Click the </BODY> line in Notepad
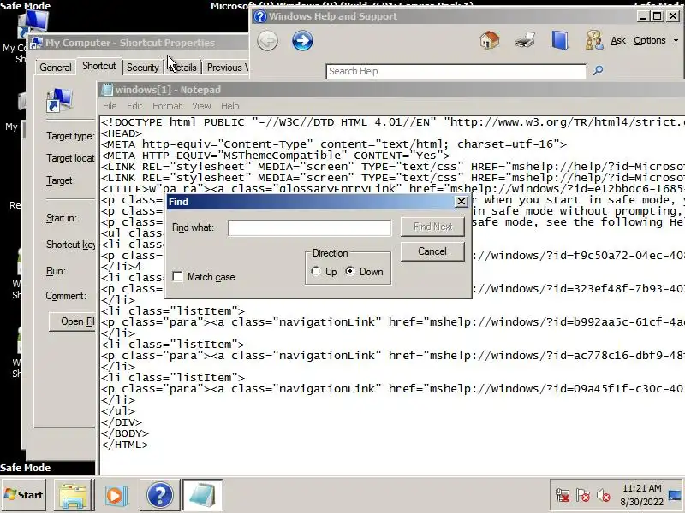Viewport: 685px width, 513px height. (x=125, y=433)
